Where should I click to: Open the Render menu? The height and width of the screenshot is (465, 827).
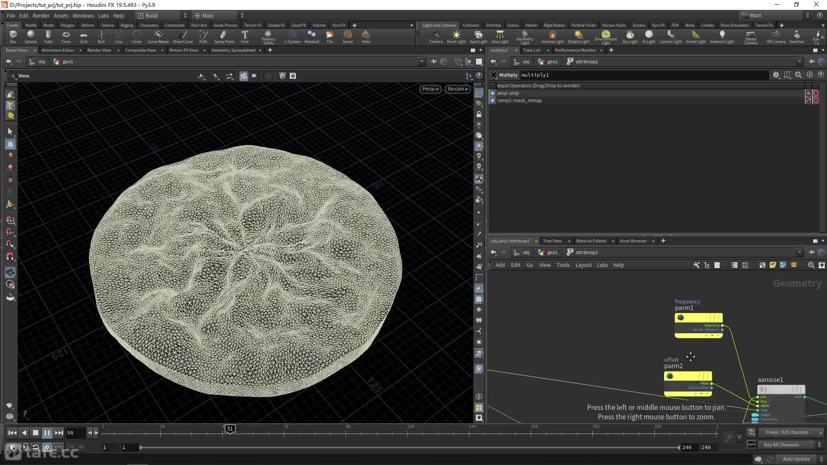(41, 15)
